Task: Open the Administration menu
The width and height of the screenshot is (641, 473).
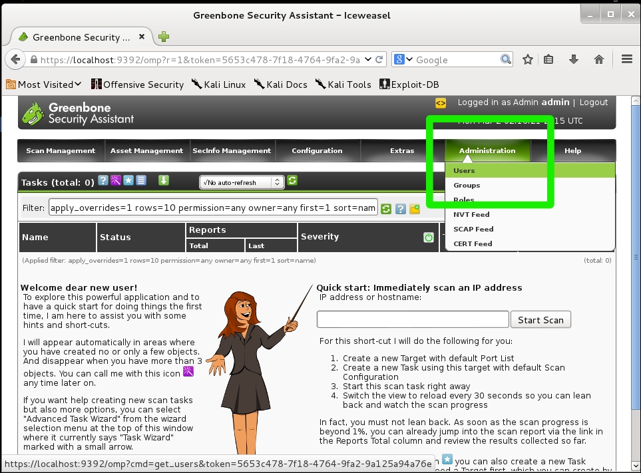Action: (x=487, y=151)
